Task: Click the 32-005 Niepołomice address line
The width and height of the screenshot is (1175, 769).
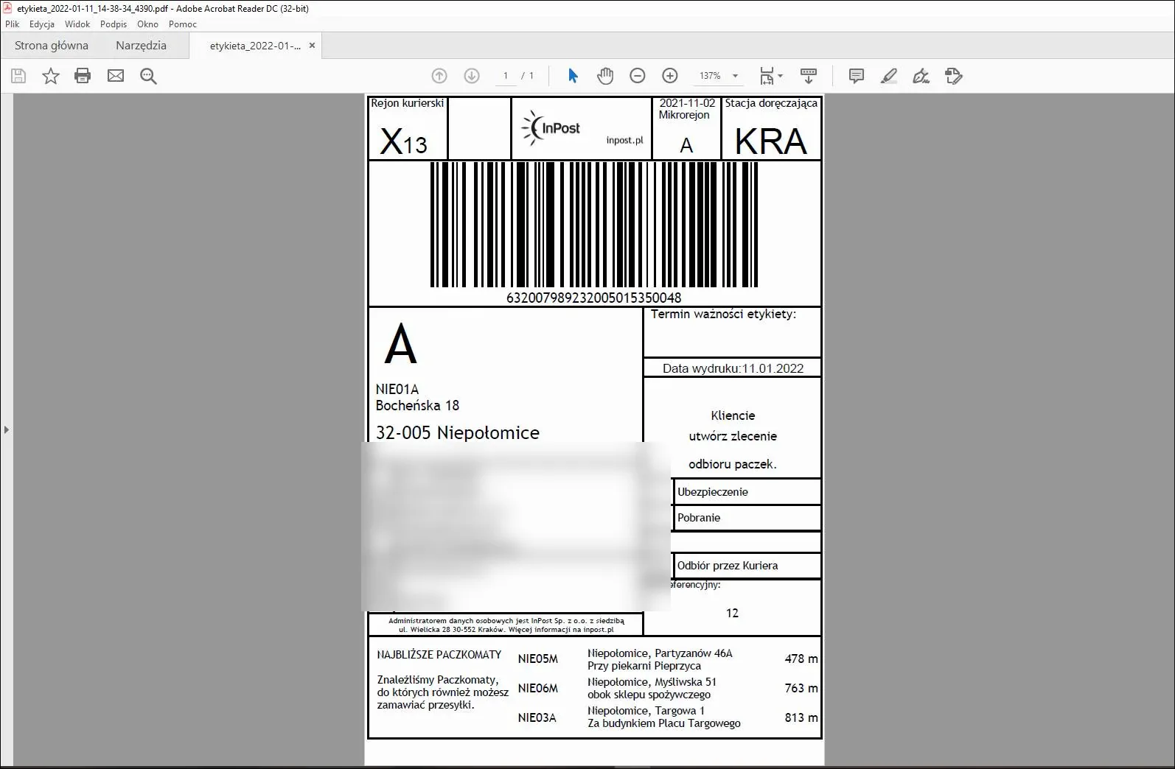Action: pos(458,433)
